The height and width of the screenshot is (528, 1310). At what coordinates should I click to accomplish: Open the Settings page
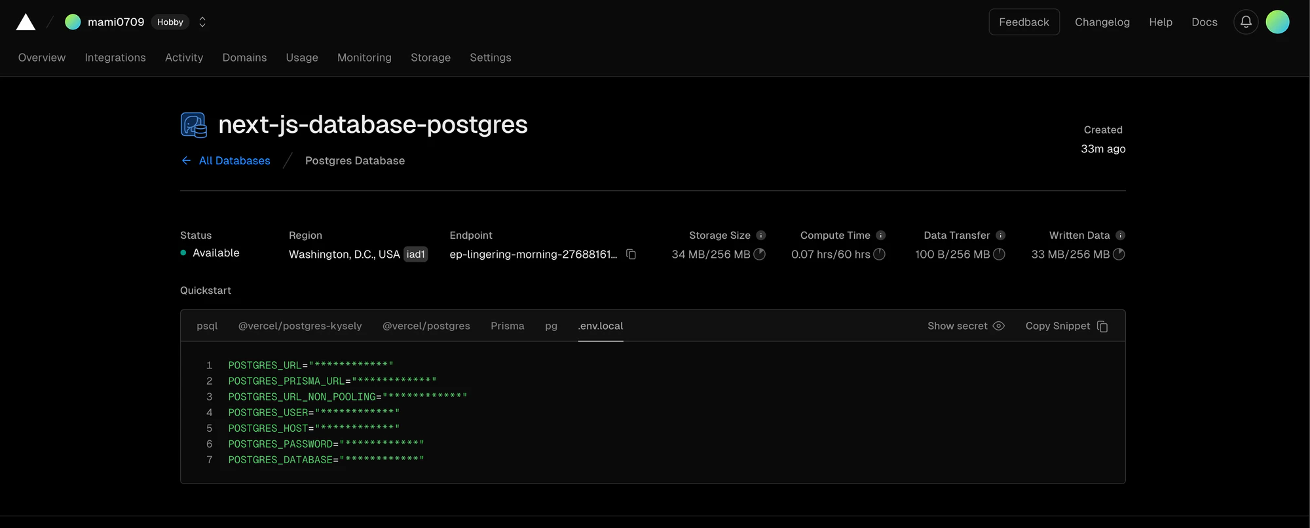(x=491, y=58)
